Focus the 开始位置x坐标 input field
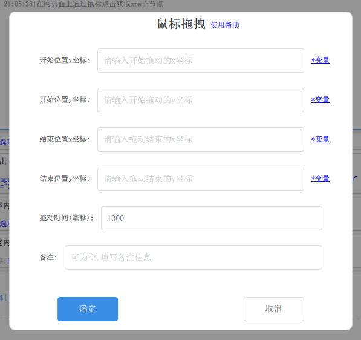361x340 pixels. pos(201,61)
